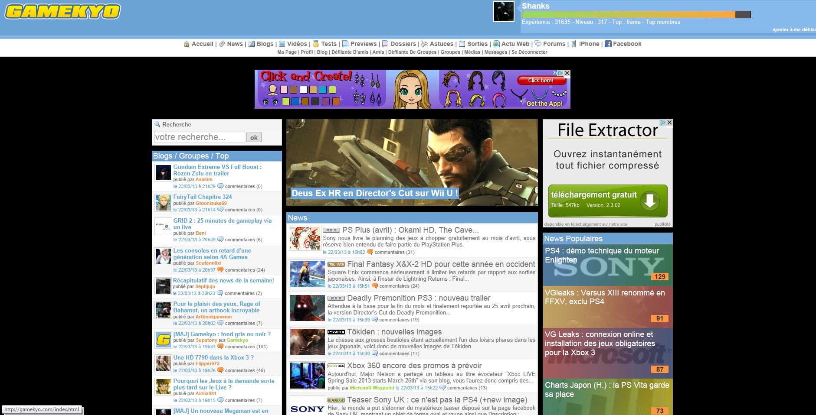Click the iPhone device icon
Viewport: 816px width, 415px height.
pos(574,44)
